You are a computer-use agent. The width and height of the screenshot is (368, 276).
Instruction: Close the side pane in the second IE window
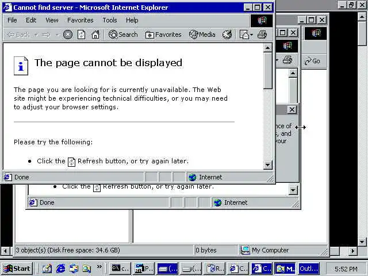click(292, 109)
